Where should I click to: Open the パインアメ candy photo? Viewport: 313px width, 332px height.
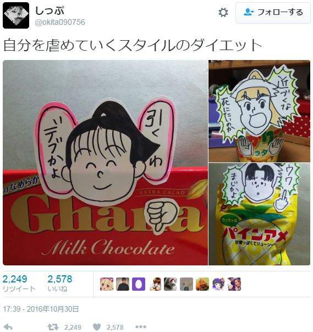click(259, 214)
